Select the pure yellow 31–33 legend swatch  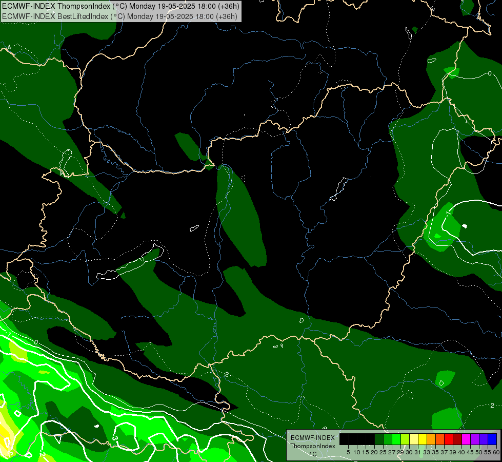point(423,439)
